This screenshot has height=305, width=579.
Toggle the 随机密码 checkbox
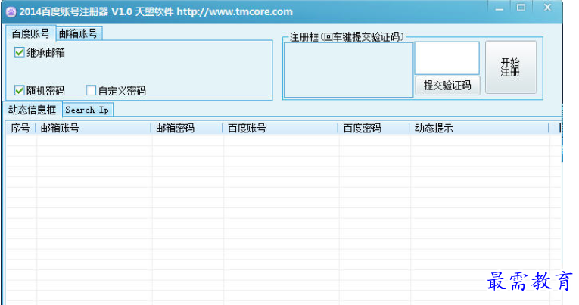pos(19,91)
